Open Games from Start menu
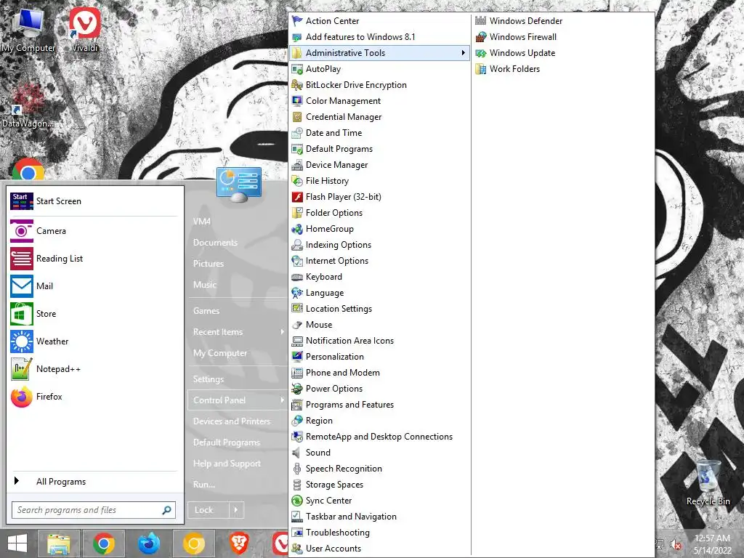 click(x=206, y=311)
